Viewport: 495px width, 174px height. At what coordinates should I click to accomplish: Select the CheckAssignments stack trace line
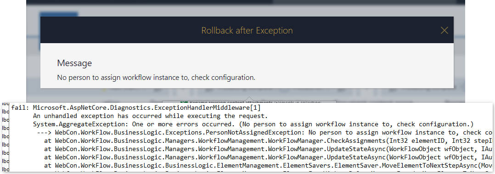pyautogui.click(x=268, y=140)
